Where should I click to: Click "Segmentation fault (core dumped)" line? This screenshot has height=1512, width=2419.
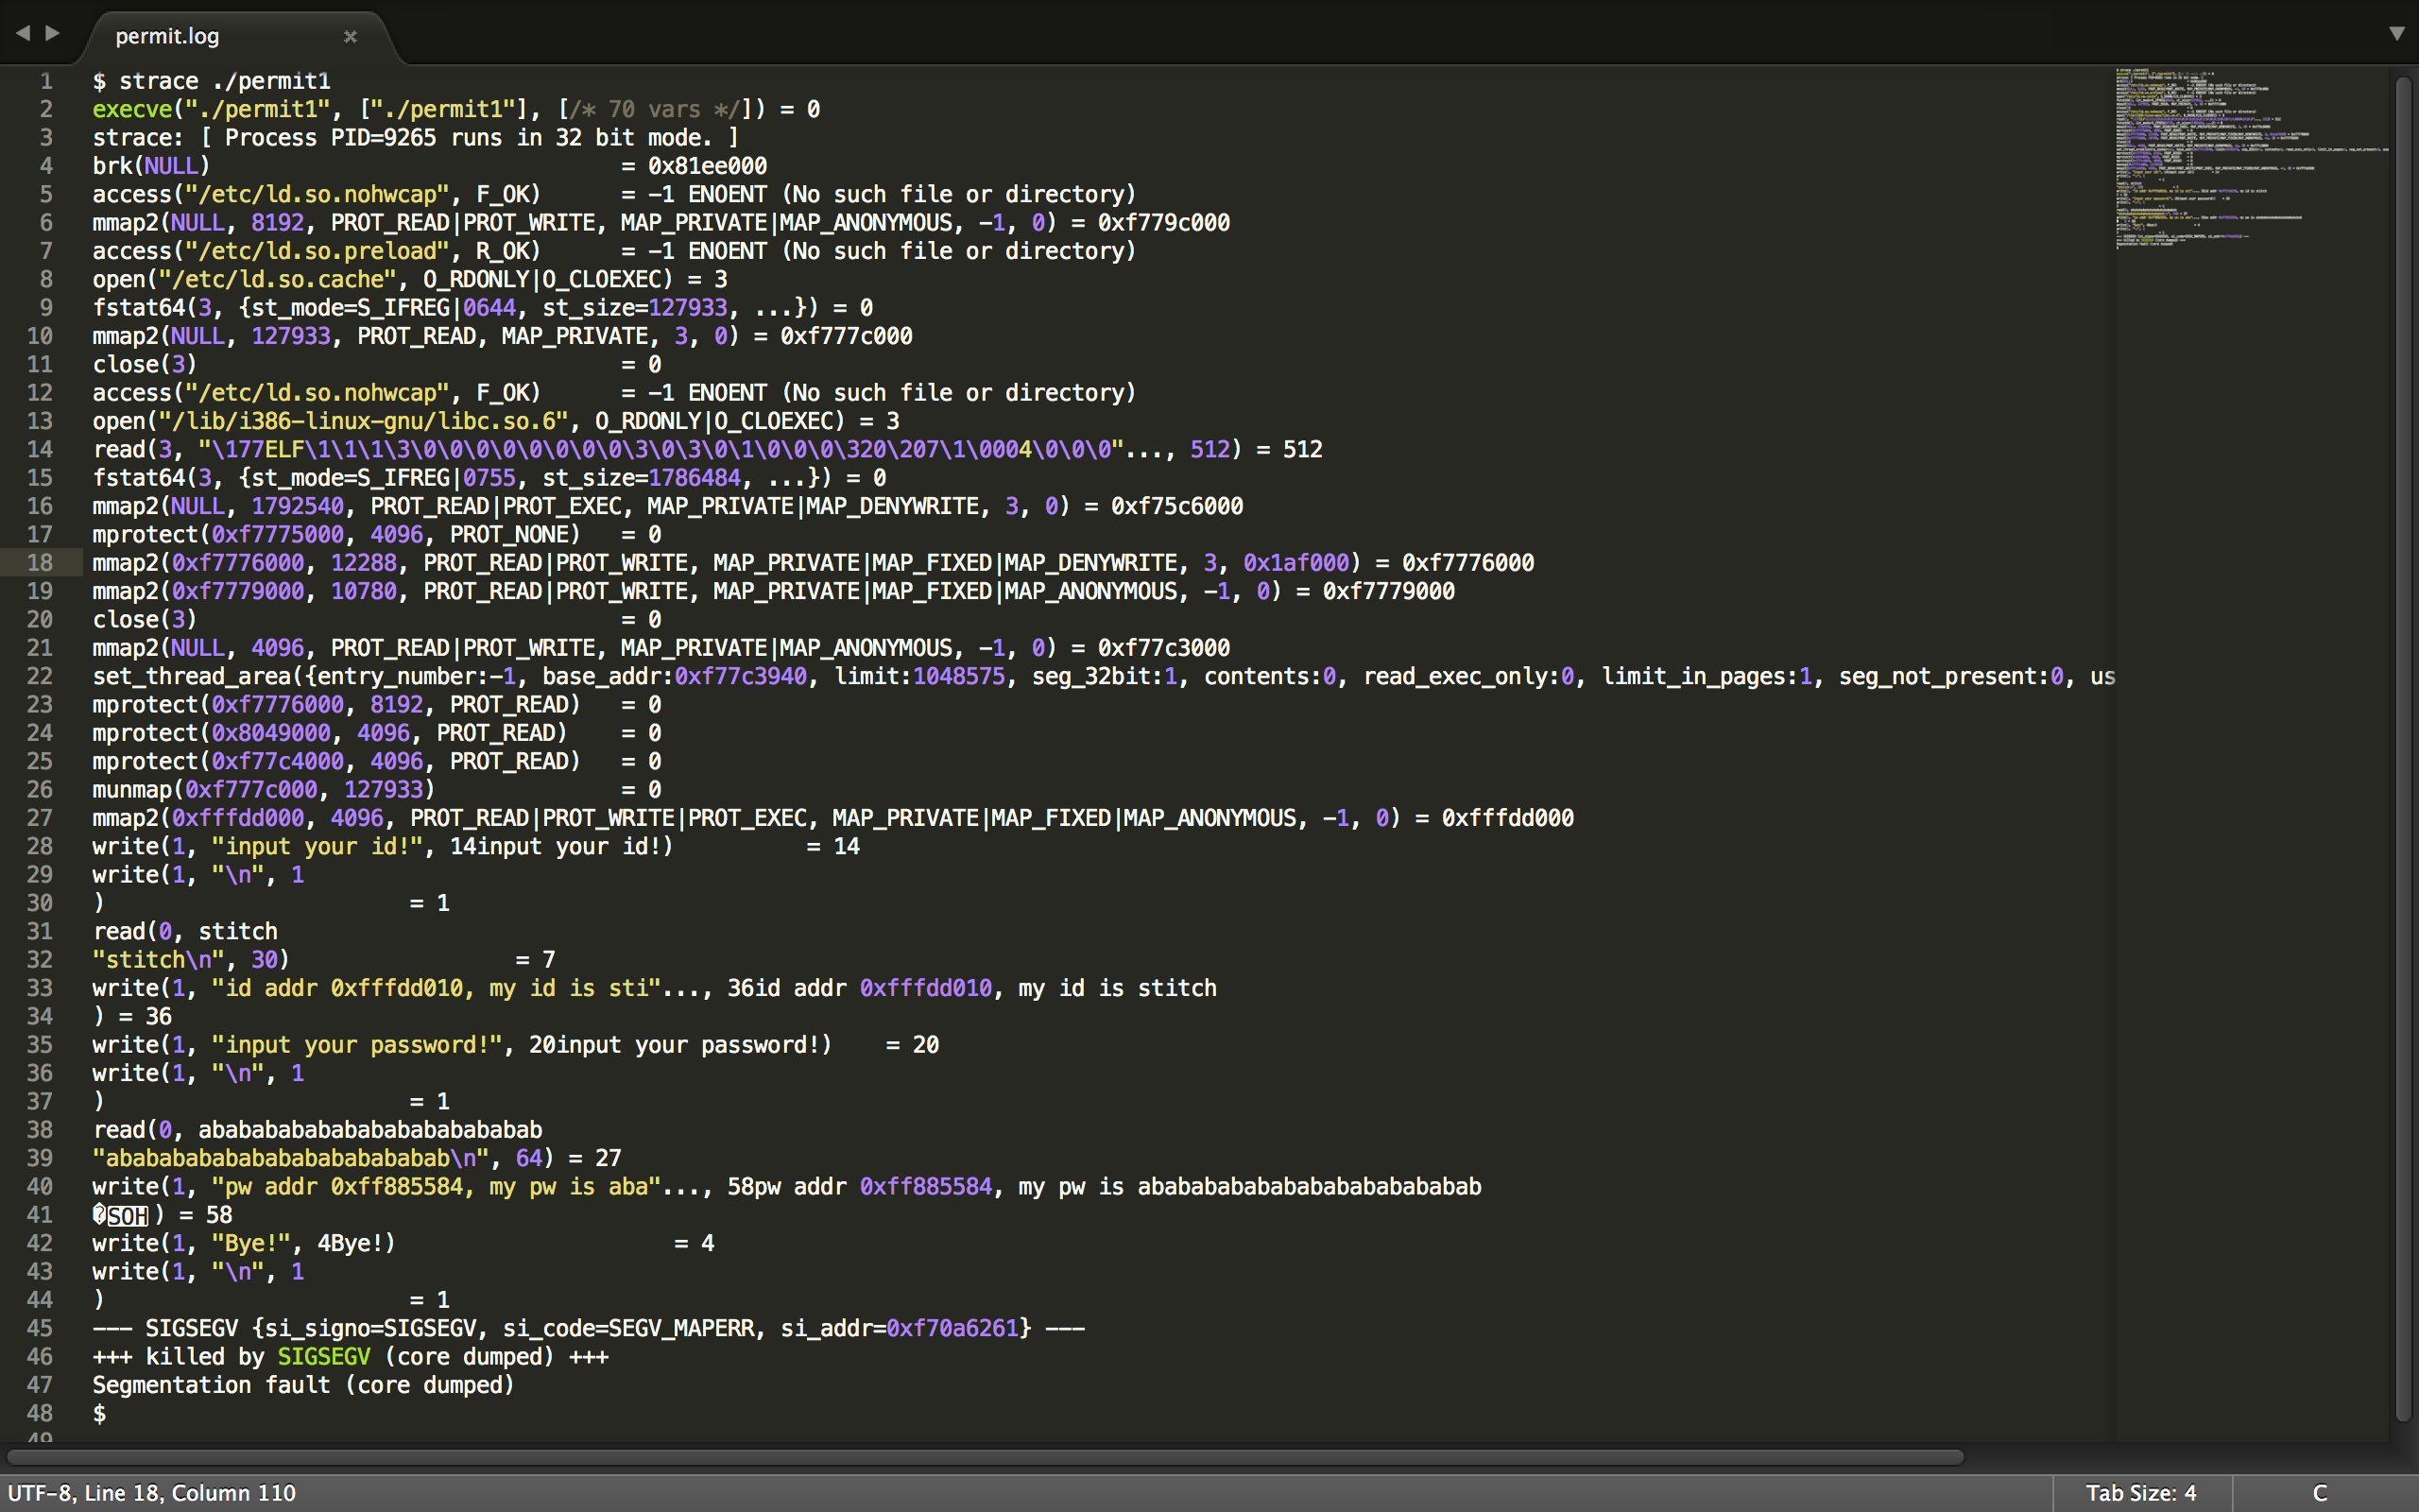(303, 1385)
